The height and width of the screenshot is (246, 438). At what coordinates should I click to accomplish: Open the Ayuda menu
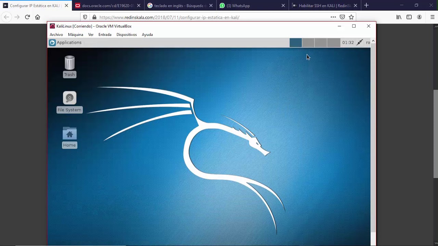tap(147, 35)
